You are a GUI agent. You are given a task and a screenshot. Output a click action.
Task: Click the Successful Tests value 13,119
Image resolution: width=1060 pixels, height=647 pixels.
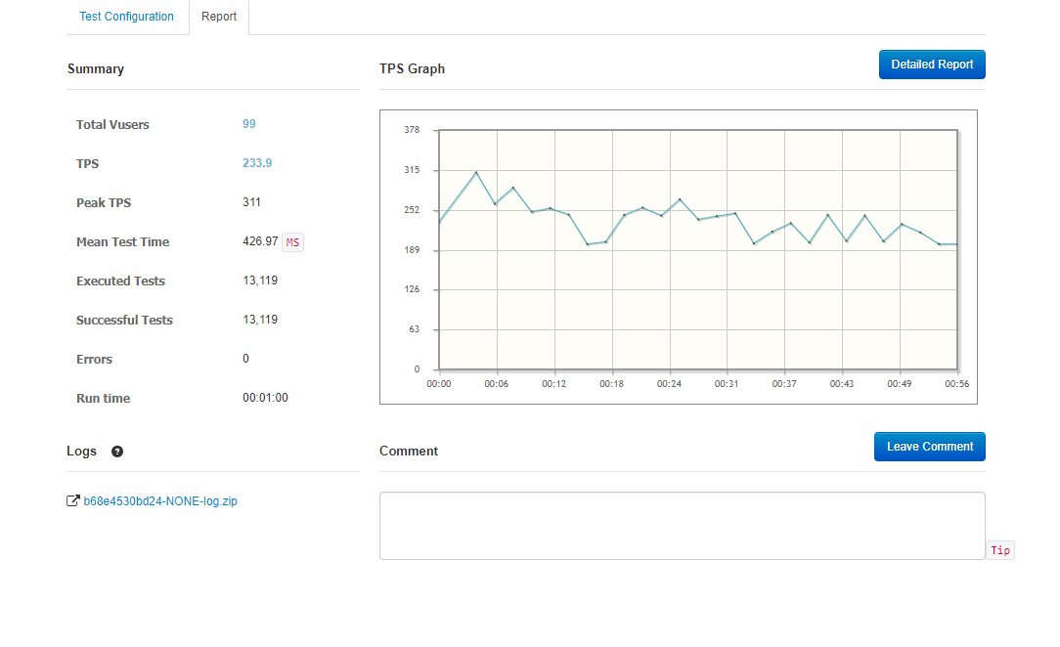point(260,320)
